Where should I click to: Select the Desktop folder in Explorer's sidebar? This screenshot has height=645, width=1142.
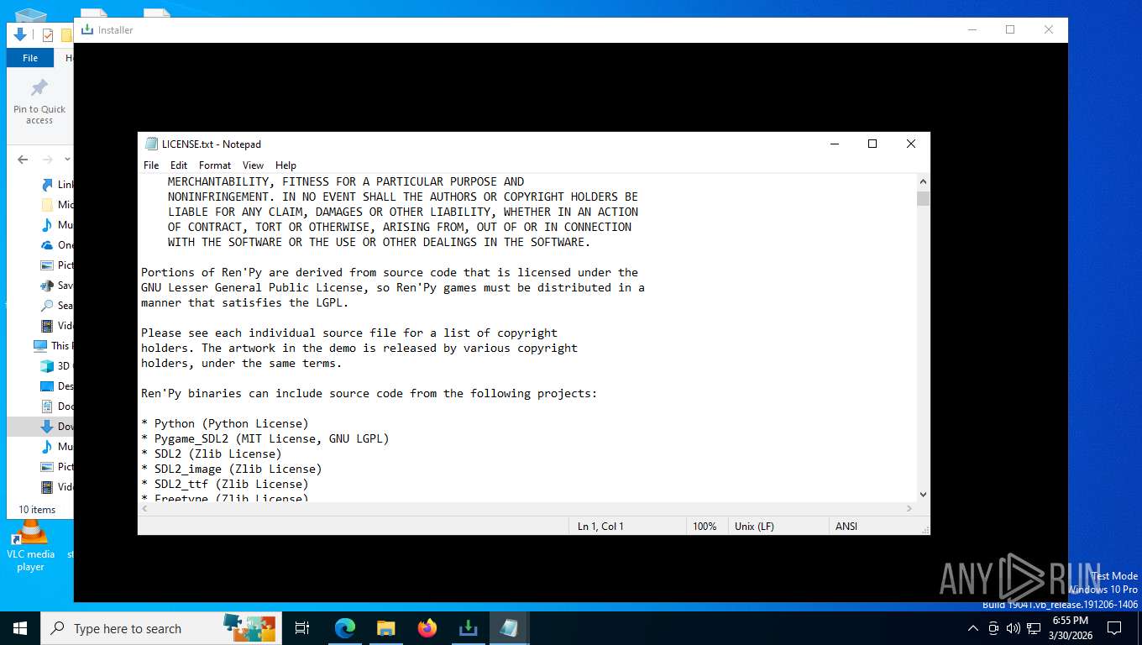click(x=56, y=386)
